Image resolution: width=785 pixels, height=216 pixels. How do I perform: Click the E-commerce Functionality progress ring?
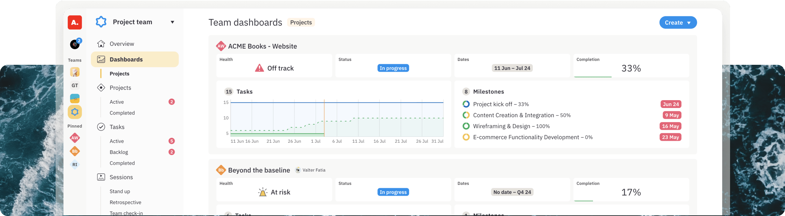[x=466, y=137]
